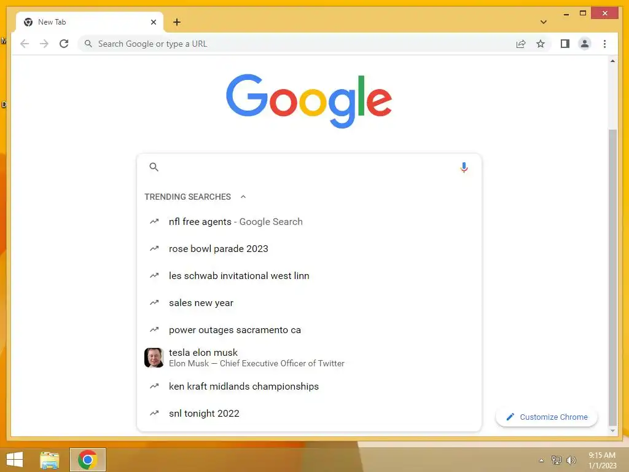Click the browser forward arrow
The height and width of the screenshot is (472, 629).
tap(44, 44)
